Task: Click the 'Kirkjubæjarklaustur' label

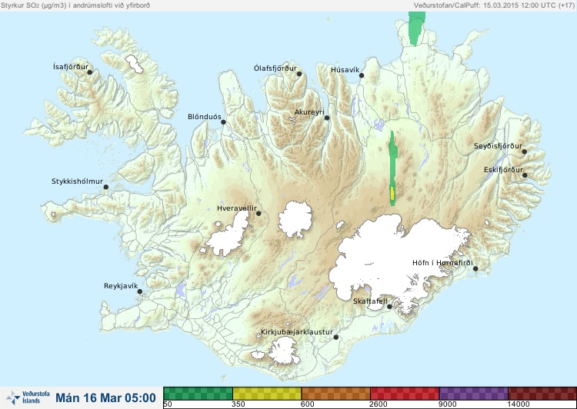Action: [x=297, y=332]
